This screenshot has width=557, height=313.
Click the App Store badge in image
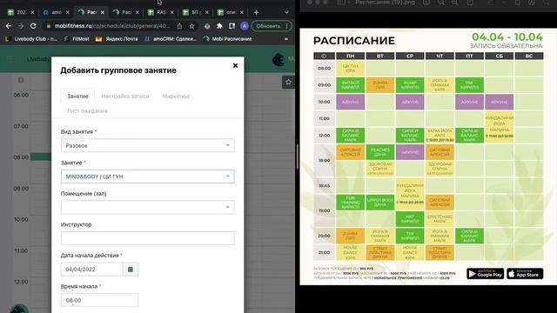525,274
